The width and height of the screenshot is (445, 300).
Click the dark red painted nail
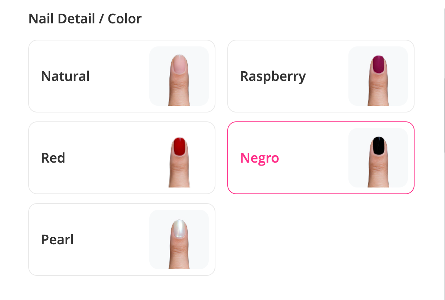179,146
